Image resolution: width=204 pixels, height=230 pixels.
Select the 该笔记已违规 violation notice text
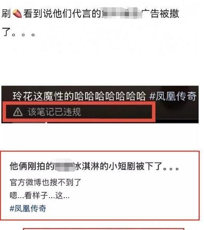[x=54, y=112]
